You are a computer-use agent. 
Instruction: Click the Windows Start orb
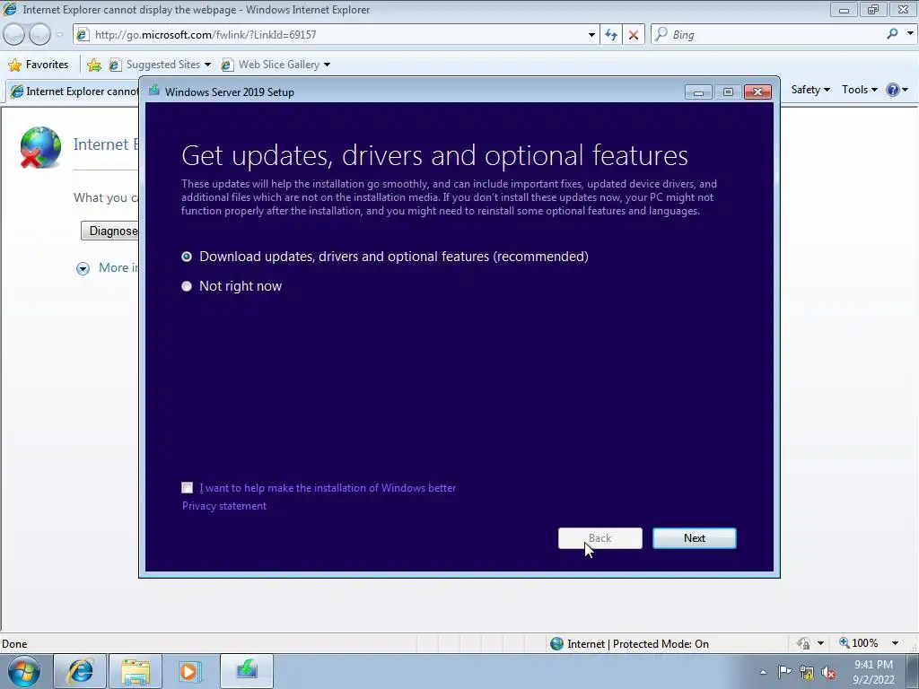24,671
